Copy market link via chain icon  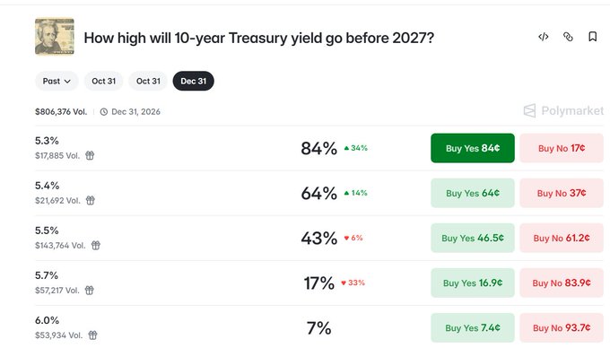pyautogui.click(x=568, y=37)
